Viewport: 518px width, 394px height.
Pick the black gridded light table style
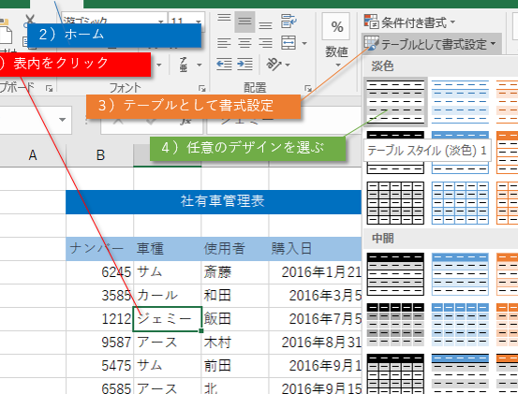pos(395,202)
